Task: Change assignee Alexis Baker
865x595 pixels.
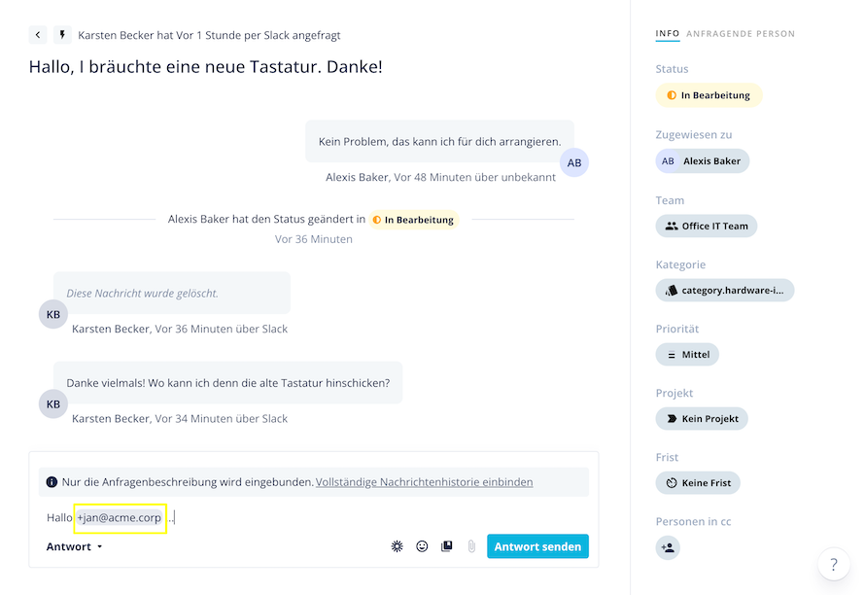Action: click(703, 161)
